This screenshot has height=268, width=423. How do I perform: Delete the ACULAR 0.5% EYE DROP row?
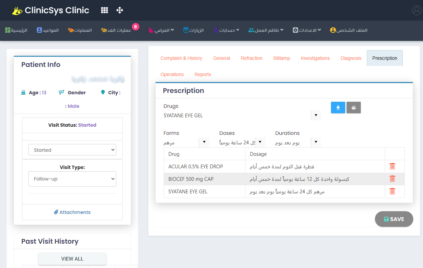pyautogui.click(x=392, y=166)
